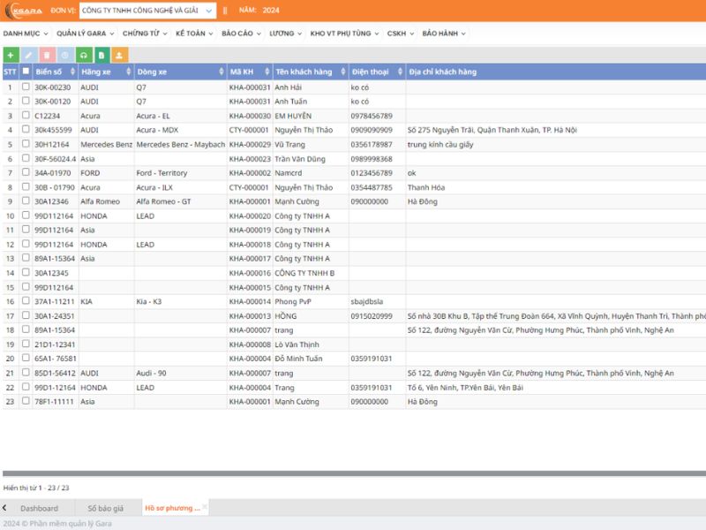Switch to the Sổ báo giá tab
Screen dimensions: 706x530
coord(105,508)
